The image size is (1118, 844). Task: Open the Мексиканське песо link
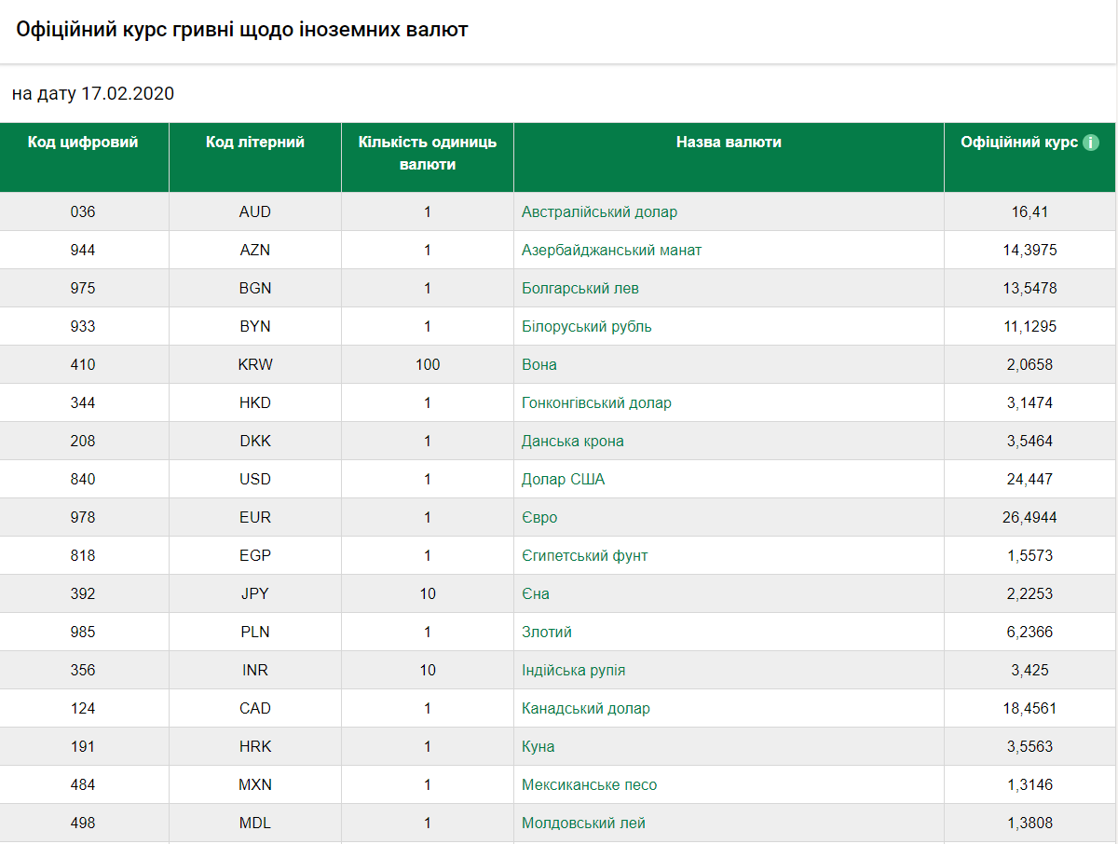click(589, 784)
